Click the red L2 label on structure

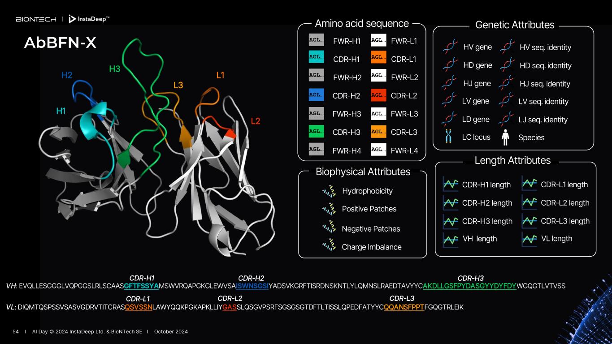pyautogui.click(x=255, y=121)
